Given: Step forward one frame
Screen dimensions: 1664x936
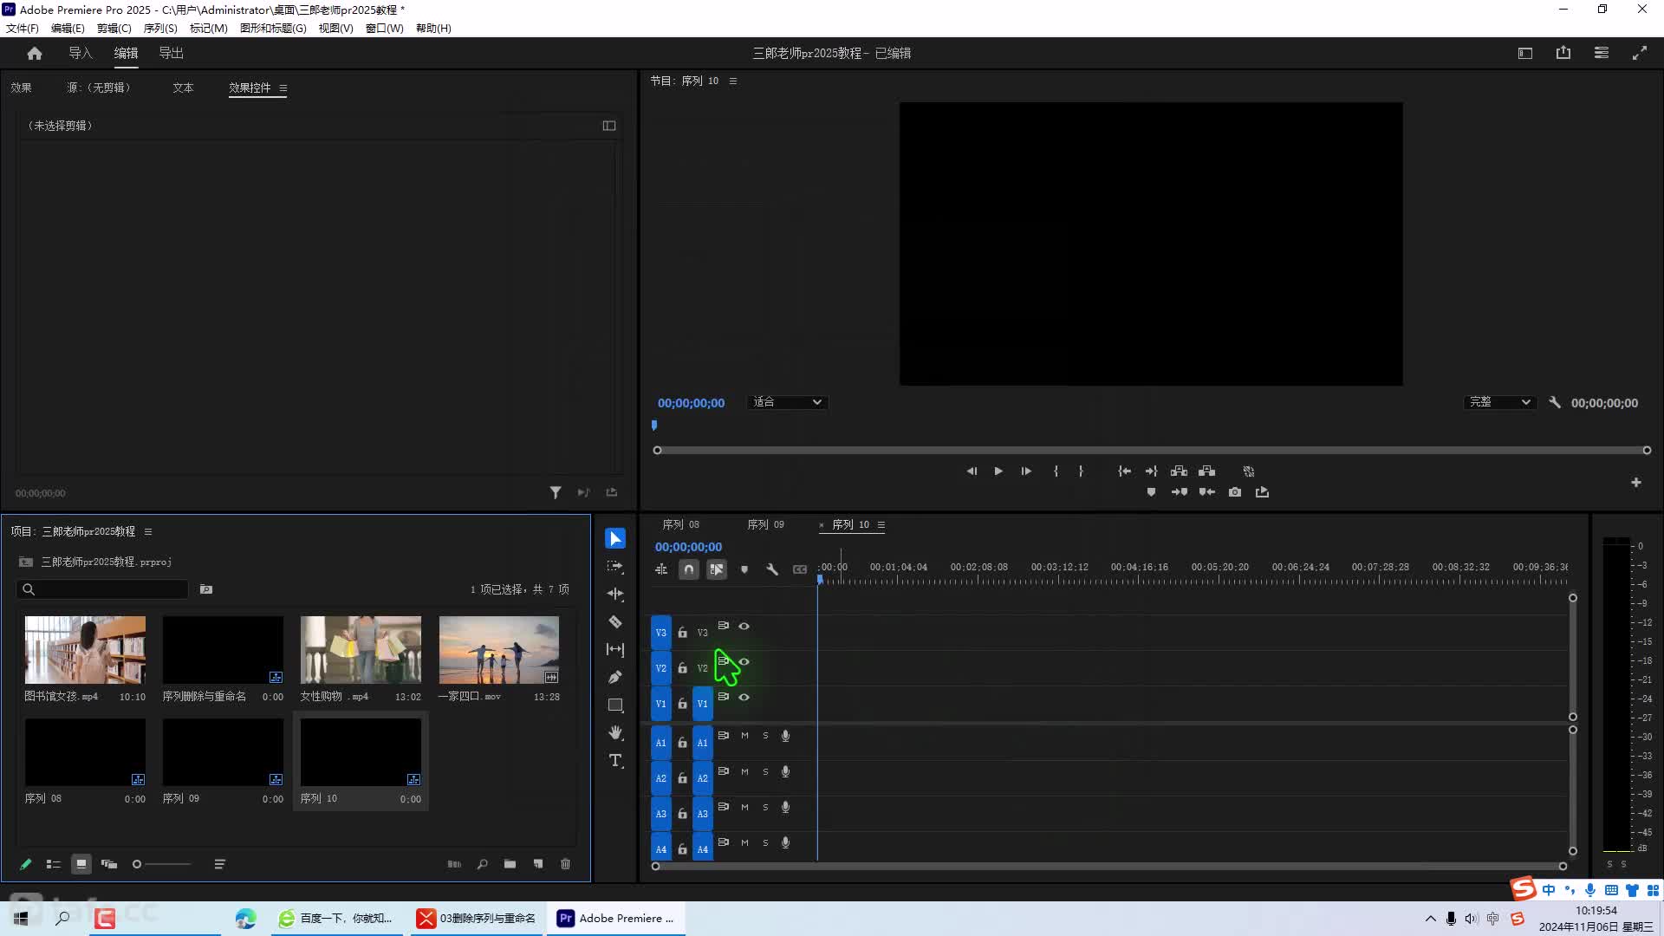Looking at the screenshot, I should (1026, 471).
